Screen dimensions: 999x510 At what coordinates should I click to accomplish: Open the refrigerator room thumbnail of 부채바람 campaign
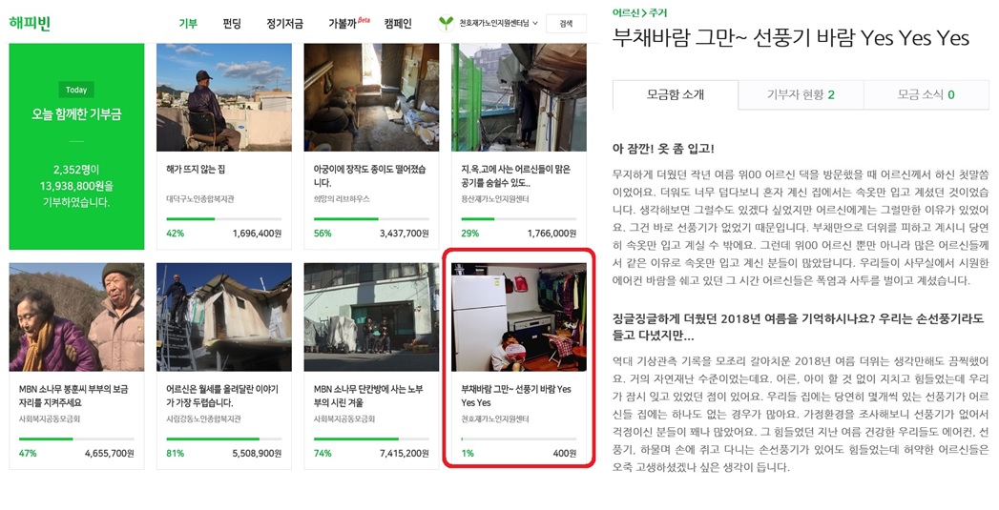(519, 317)
